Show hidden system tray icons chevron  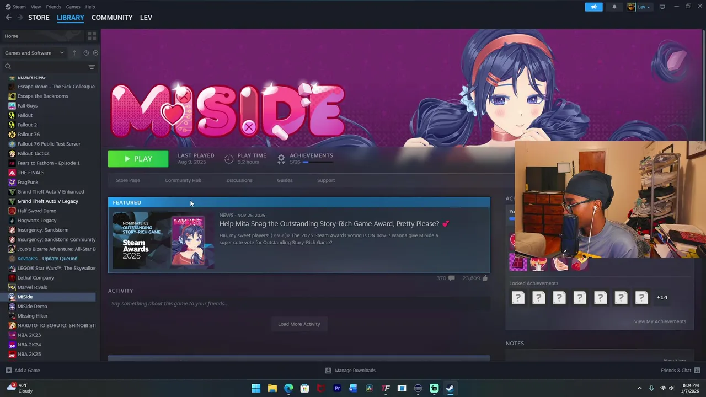point(640,388)
